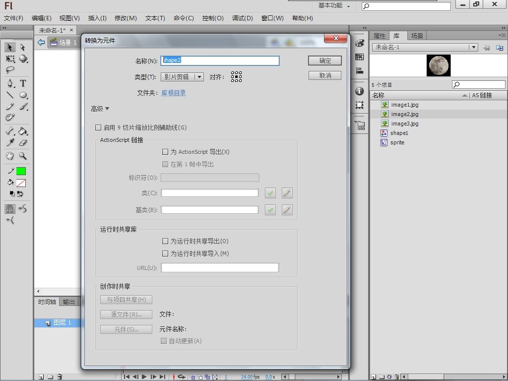This screenshot has height=381, width=508.
Task: Set registration point in 对齐 grid
Action: pos(236,77)
